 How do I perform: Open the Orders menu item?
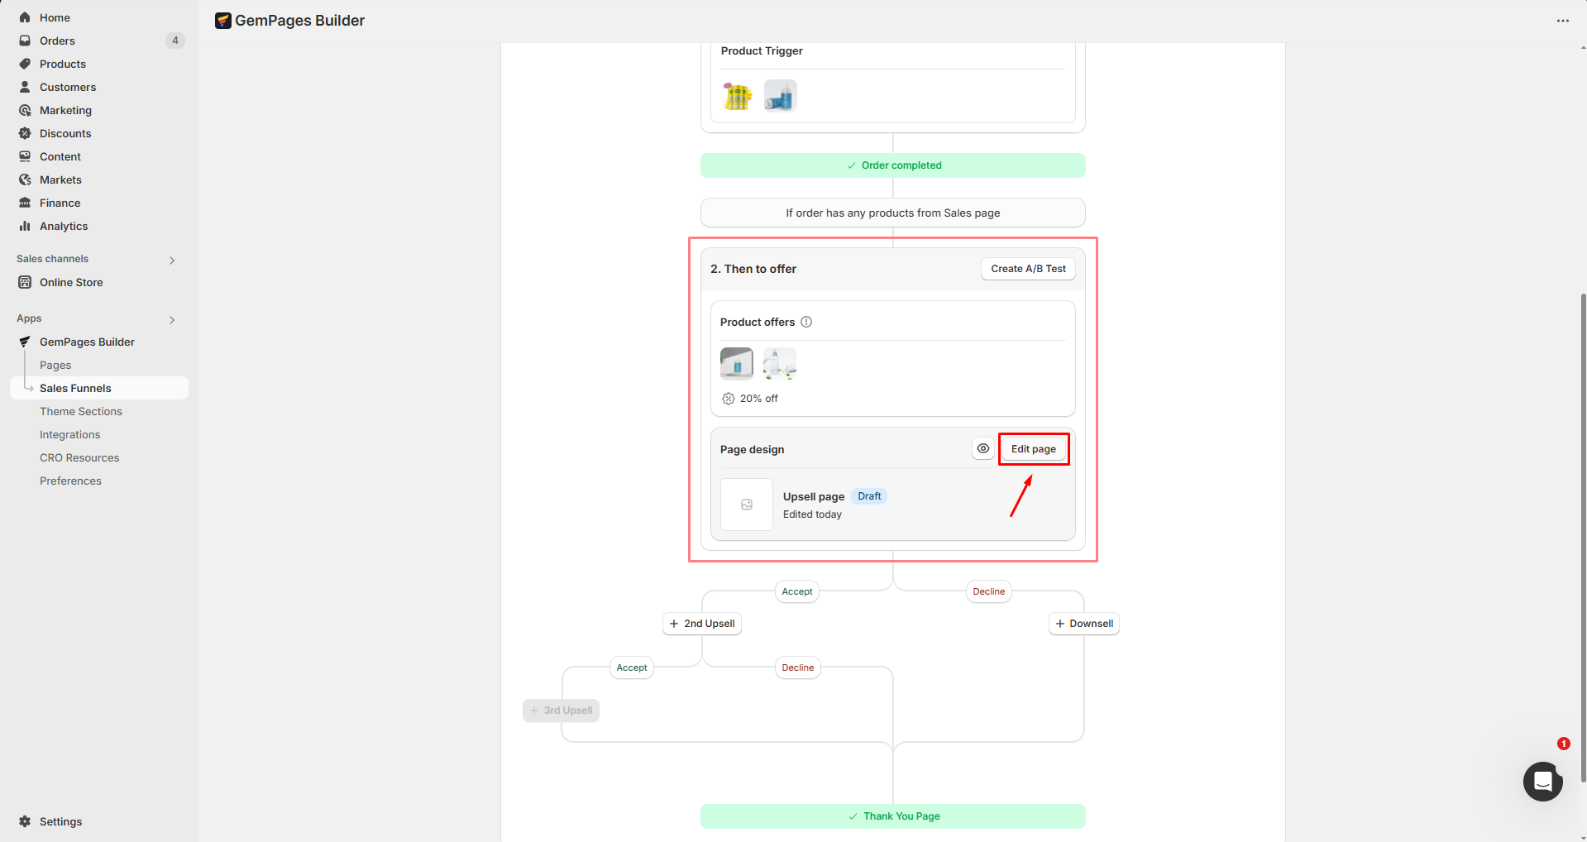pos(99,41)
